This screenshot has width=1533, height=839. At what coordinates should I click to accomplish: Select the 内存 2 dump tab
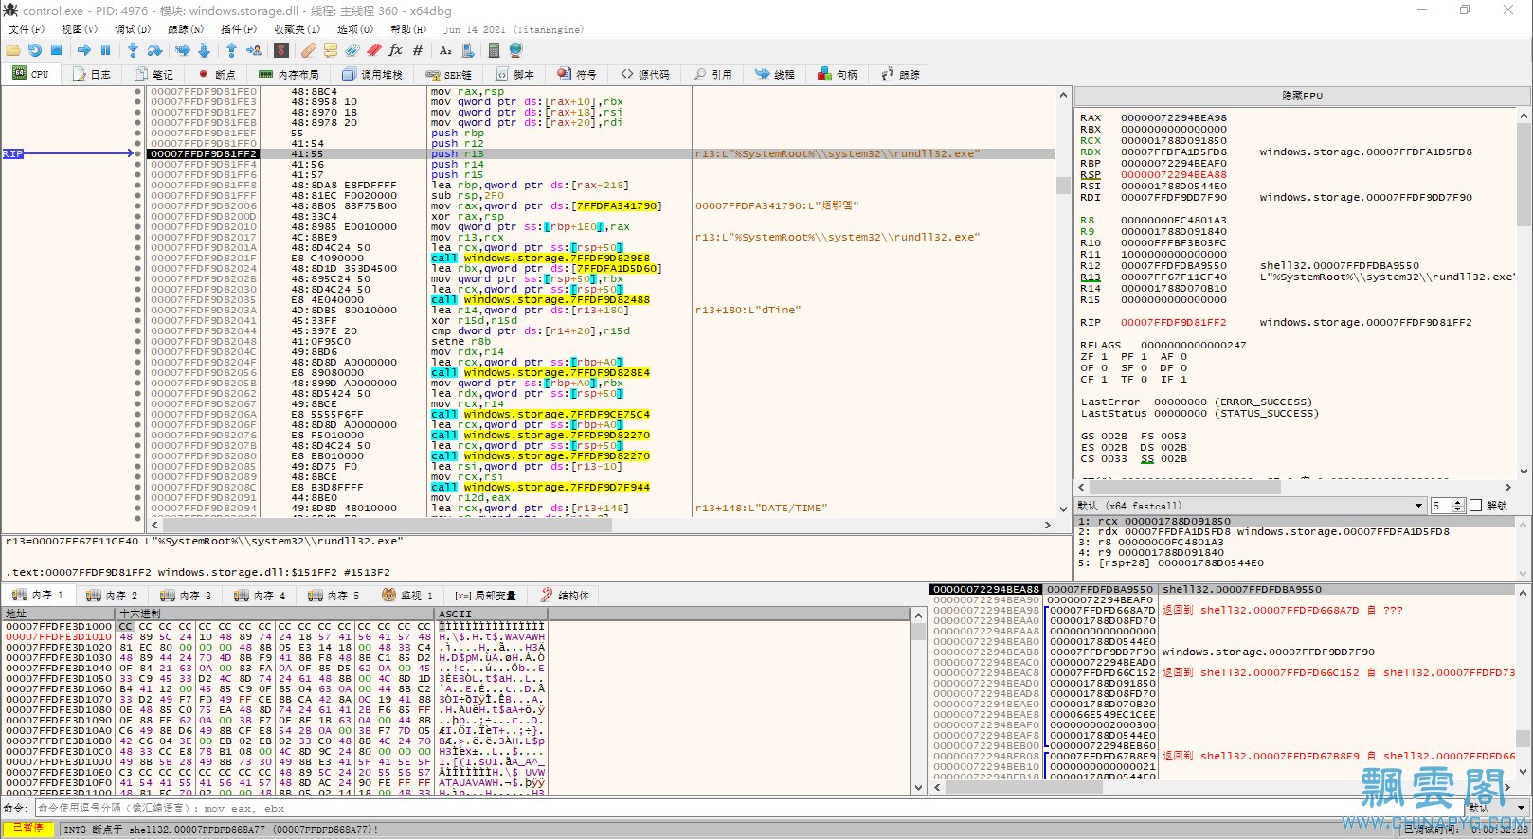pyautogui.click(x=113, y=596)
